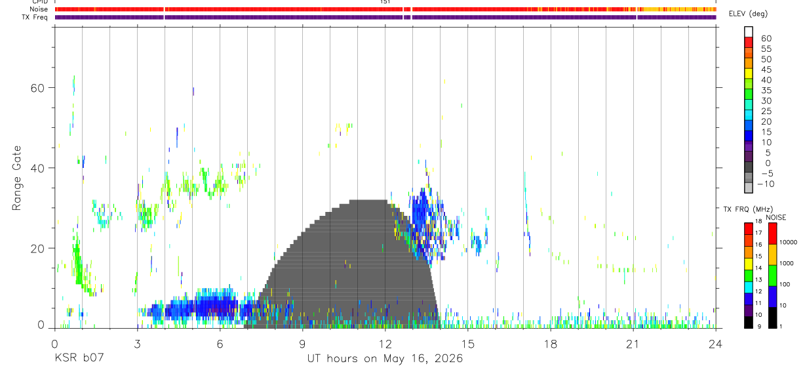Click the '12' hour tick on time axis
805x372 pixels.
(385, 343)
